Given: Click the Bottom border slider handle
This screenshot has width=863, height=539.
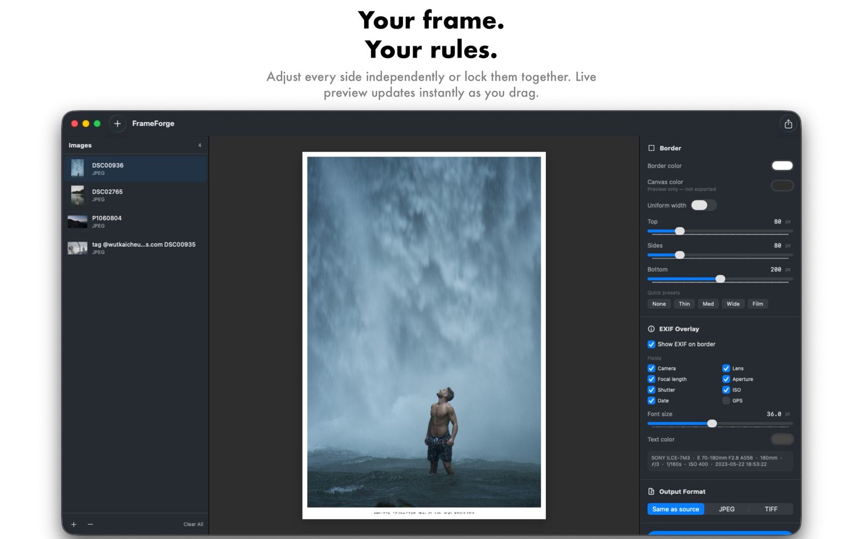Looking at the screenshot, I should pyautogui.click(x=720, y=279).
